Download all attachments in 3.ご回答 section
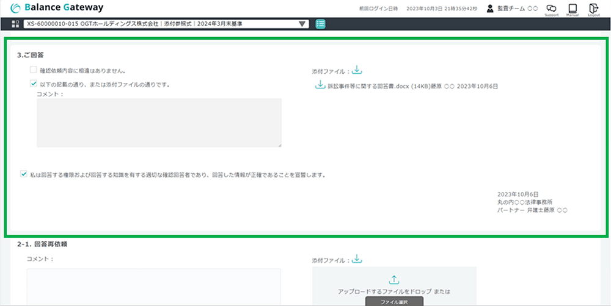Screen dimensions: 611x306 coord(357,70)
